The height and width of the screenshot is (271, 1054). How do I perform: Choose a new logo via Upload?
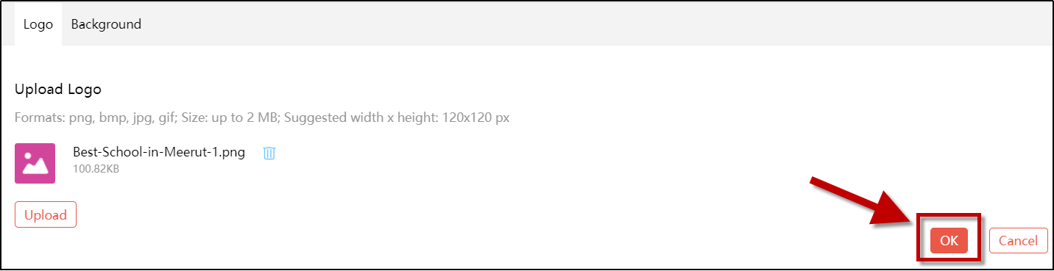(46, 215)
